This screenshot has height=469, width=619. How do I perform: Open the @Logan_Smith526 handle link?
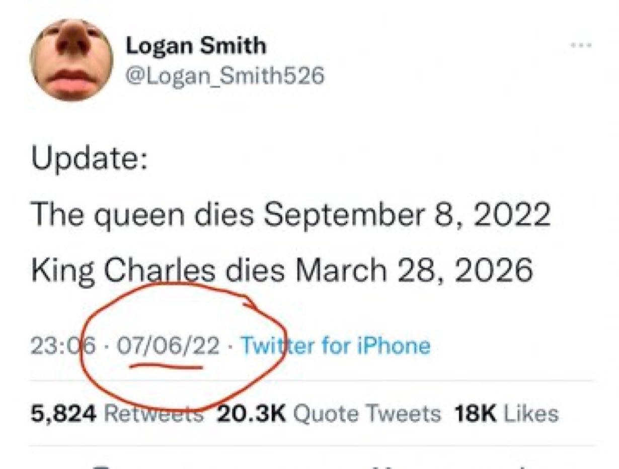224,76
